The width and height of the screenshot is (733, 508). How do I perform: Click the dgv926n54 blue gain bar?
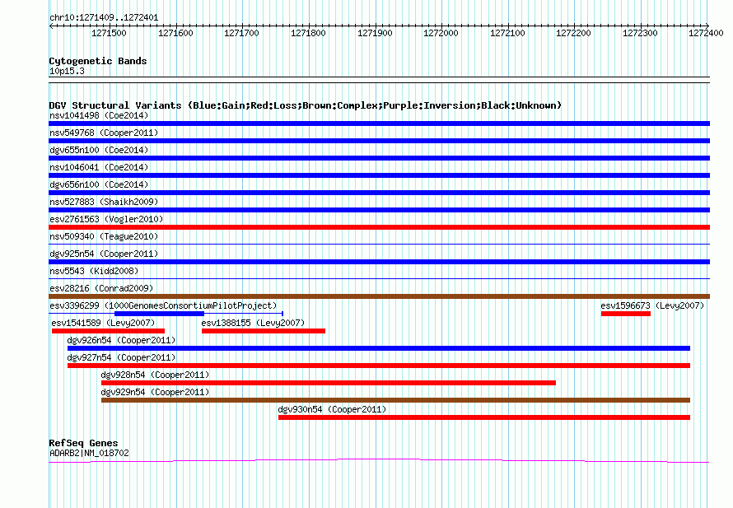379,348
